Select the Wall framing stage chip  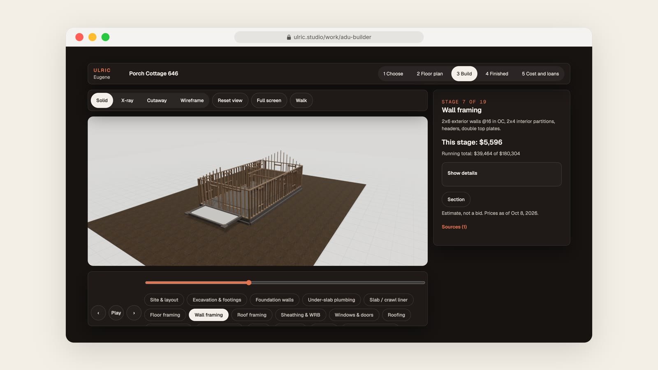click(209, 315)
